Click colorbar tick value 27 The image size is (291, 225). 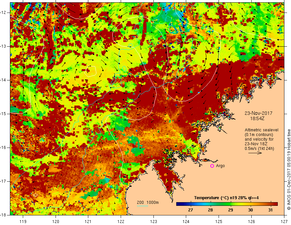coord(190,210)
